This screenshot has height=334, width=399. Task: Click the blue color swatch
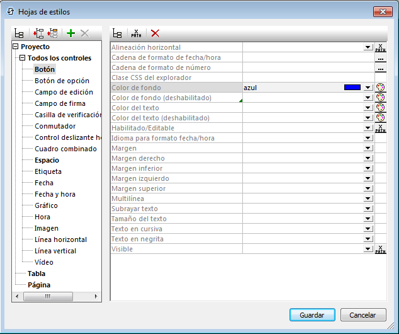point(352,88)
